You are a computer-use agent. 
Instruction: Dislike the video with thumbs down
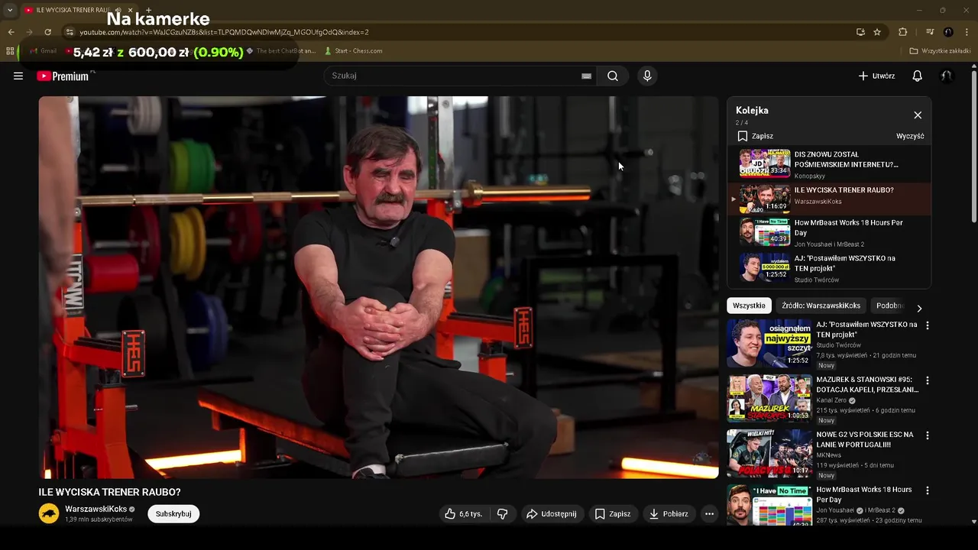pyautogui.click(x=503, y=514)
